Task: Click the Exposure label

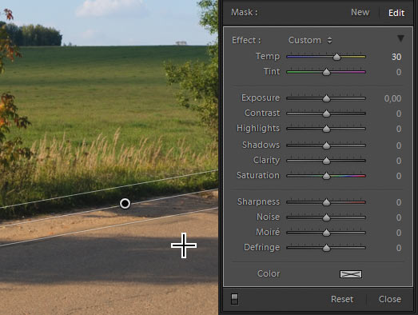Action: coord(261,98)
